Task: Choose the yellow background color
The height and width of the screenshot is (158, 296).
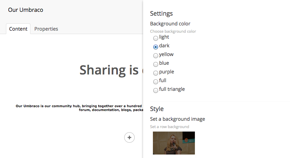Action: (156, 56)
